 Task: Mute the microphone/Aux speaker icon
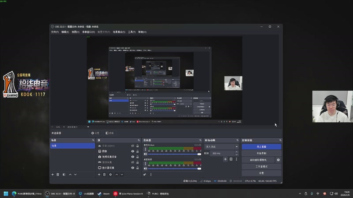146,154
